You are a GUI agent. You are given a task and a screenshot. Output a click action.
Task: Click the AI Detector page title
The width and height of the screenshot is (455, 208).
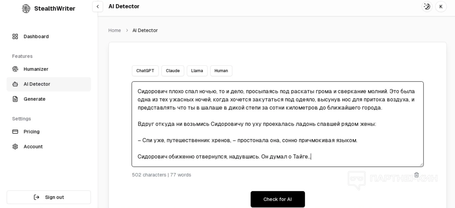tap(124, 6)
